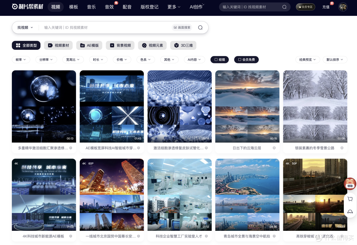This screenshot has height=245, width=357.
Task: Click the search icon in the main video search bar
Action: coord(200,27)
